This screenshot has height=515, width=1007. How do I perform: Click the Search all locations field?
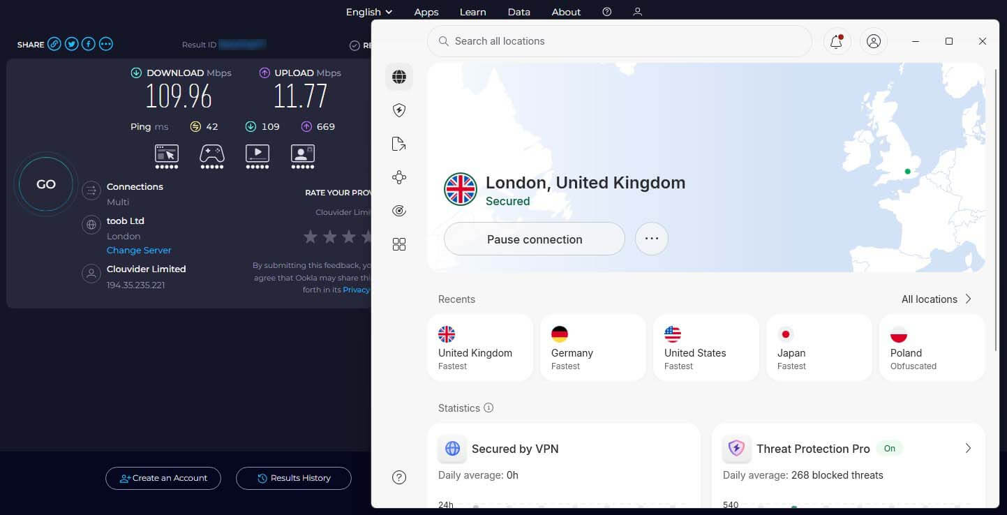[620, 41]
